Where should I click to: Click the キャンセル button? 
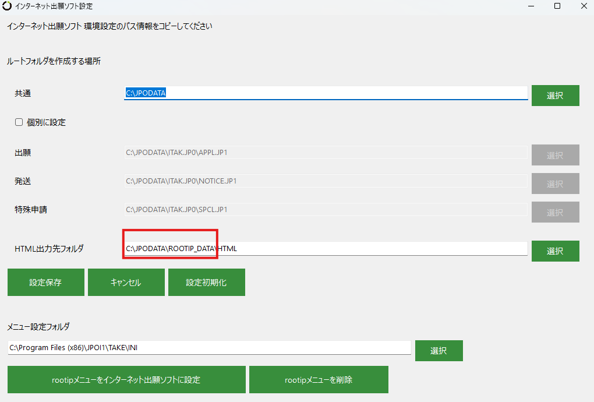point(126,282)
